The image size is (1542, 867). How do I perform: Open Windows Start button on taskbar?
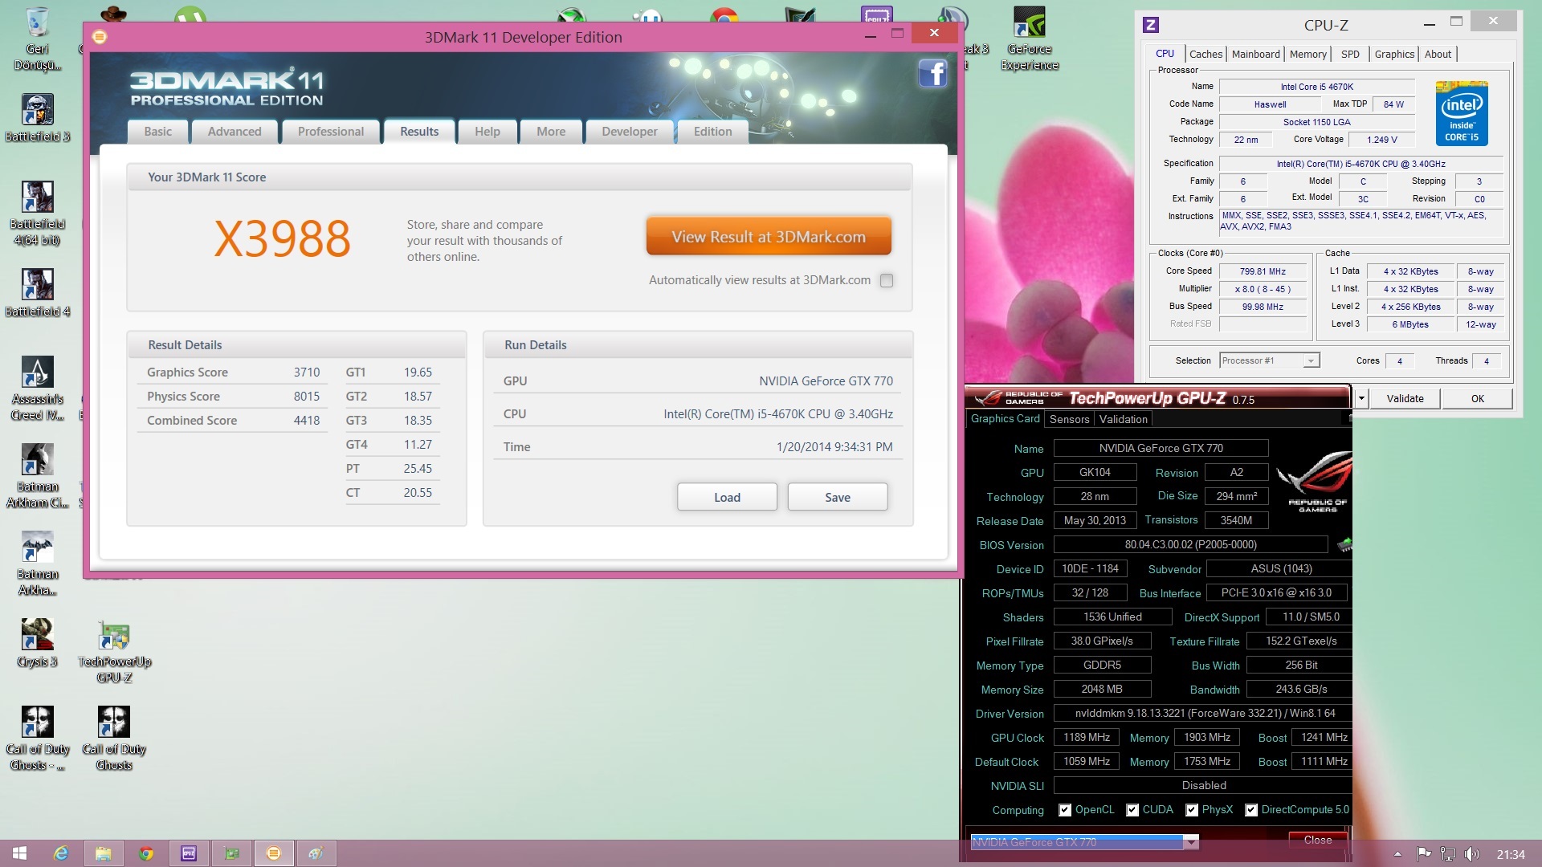pos(20,853)
